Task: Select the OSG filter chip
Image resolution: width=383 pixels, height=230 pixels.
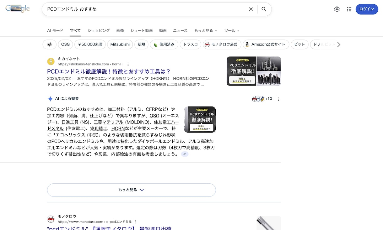Action: click(66, 44)
